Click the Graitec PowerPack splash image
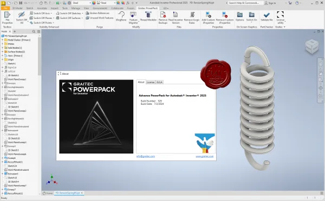325x201 pixels. click(96, 117)
